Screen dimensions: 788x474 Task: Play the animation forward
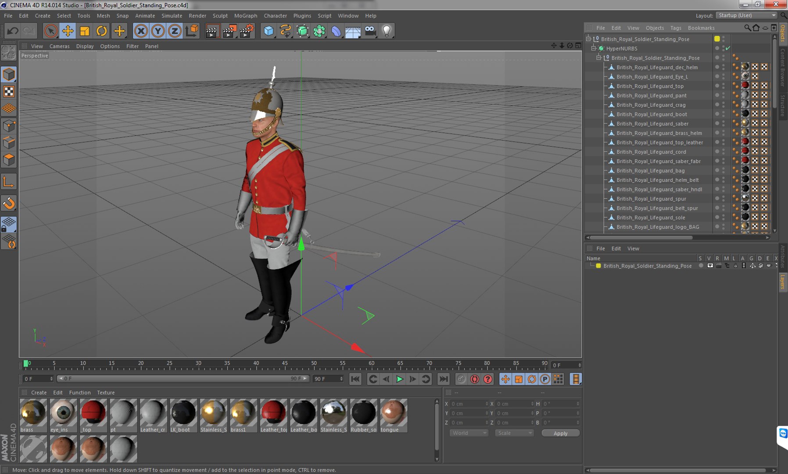click(399, 379)
